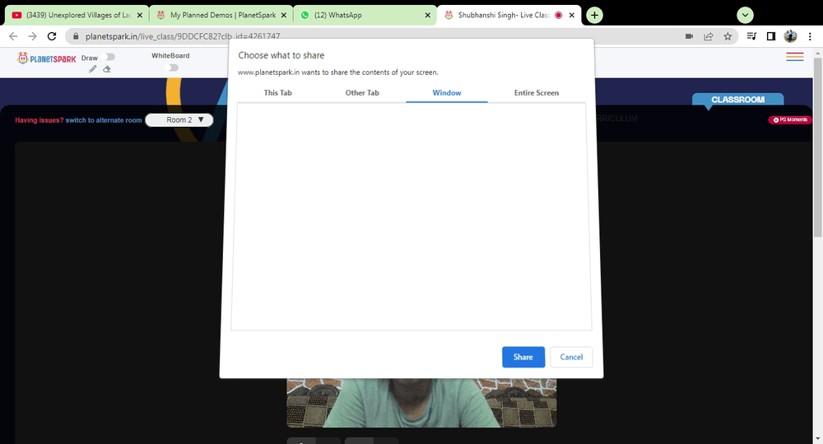
Task: Toggle the browser side panel
Action: pyautogui.click(x=771, y=36)
